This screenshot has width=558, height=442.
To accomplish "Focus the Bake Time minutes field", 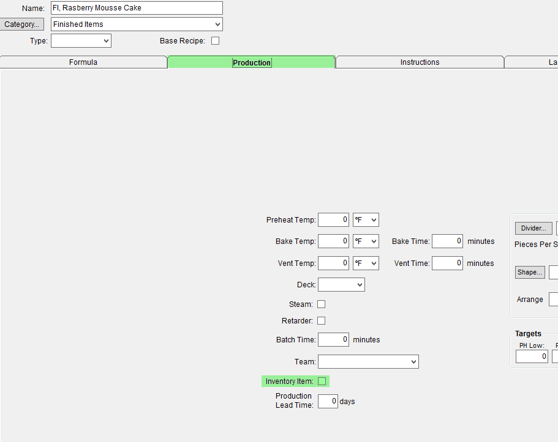I will [447, 241].
